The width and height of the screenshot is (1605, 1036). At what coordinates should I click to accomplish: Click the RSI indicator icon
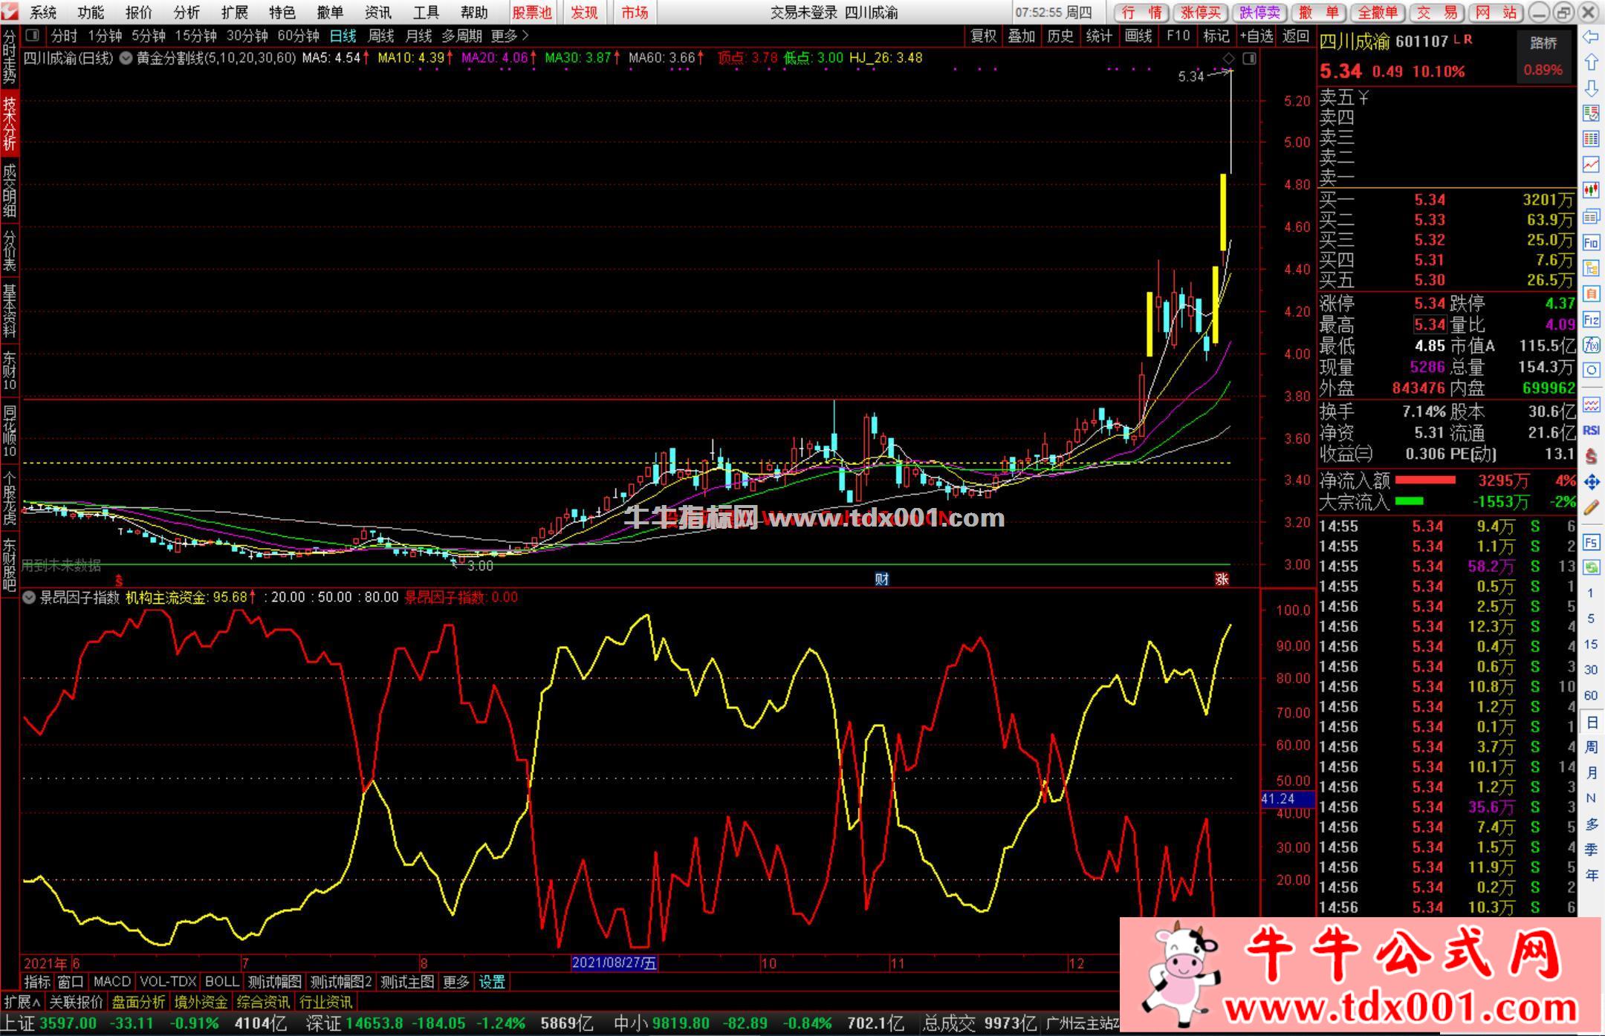point(1591,430)
